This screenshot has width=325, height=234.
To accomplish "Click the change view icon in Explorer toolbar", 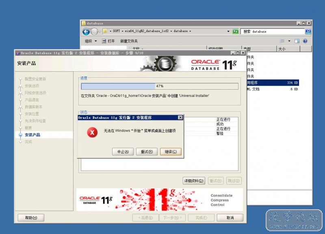I will click(282, 41).
